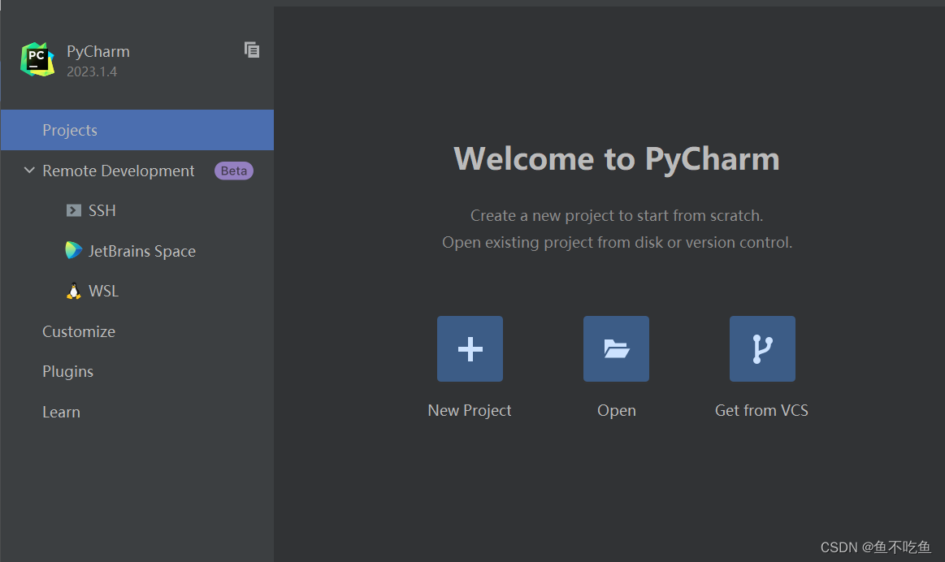Collapse the Remote Development section

point(29,171)
